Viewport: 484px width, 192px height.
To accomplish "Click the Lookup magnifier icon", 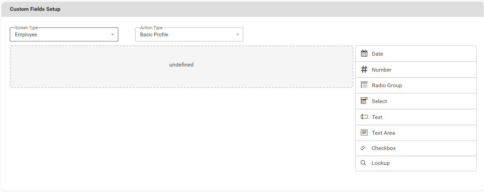I will (363, 163).
